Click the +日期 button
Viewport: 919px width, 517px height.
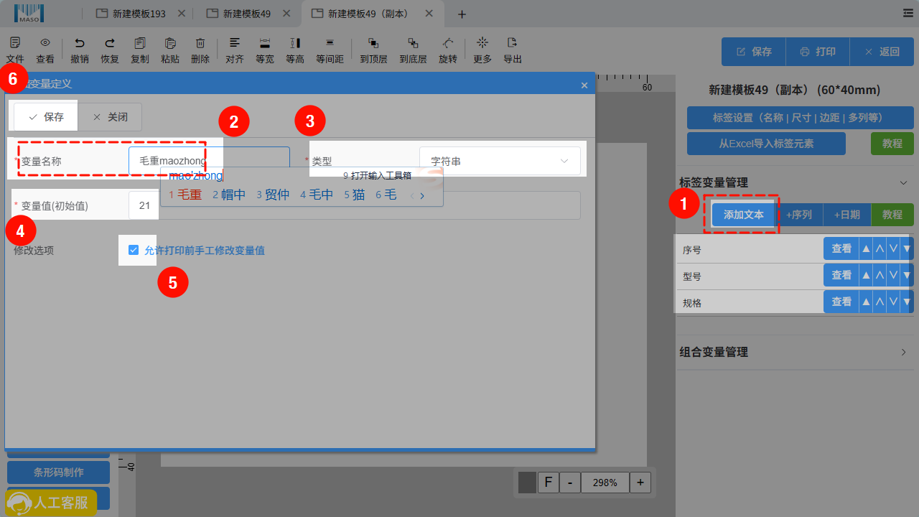pyautogui.click(x=846, y=215)
